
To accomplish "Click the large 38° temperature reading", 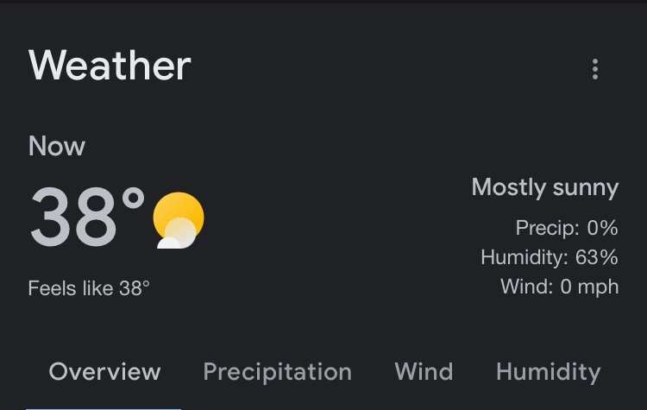I will (x=87, y=217).
